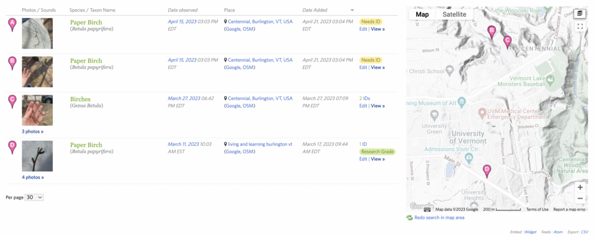The image size is (595, 237).
Task: Click pink marker A in observation list
Action: (x=12, y=24)
